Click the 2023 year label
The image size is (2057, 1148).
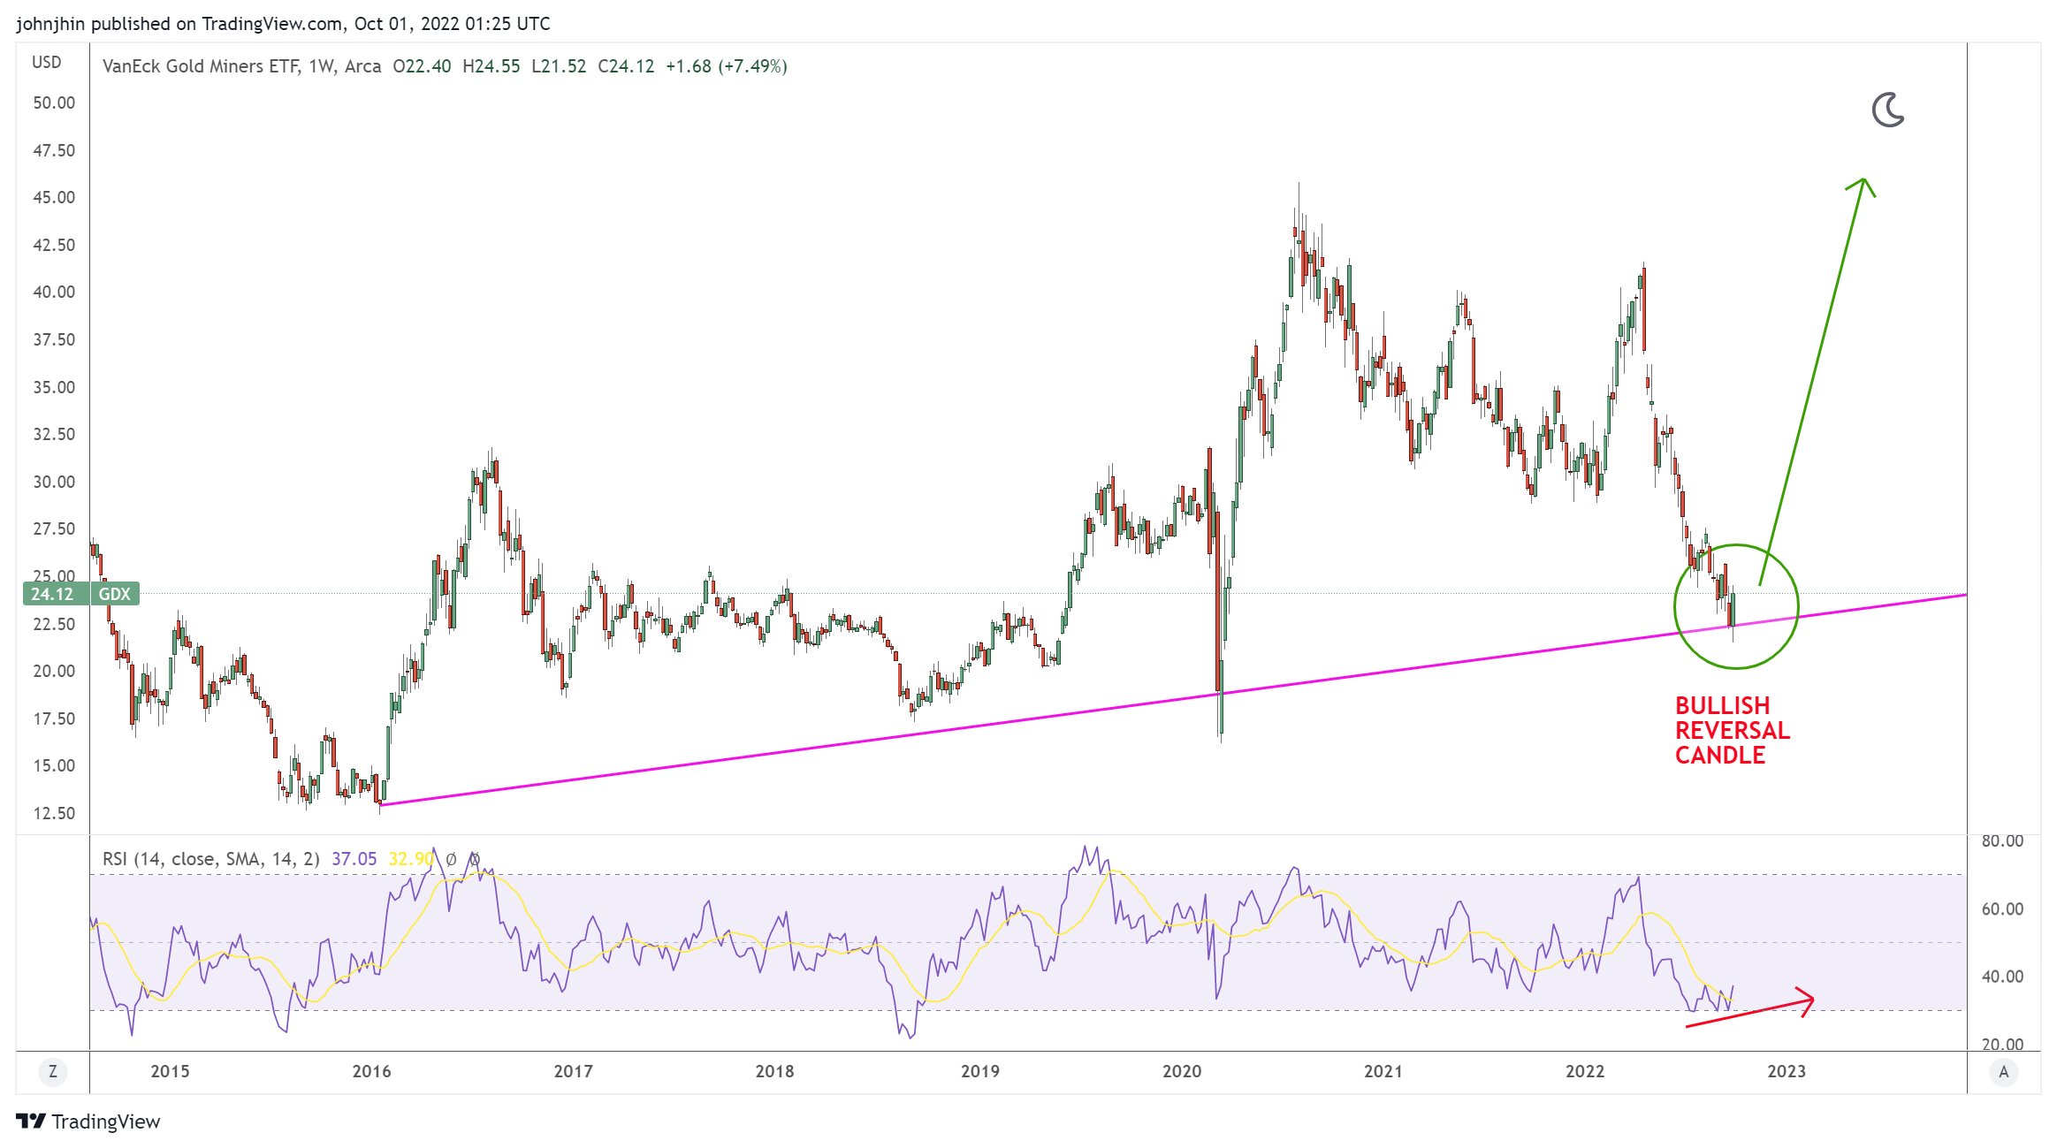(1786, 1071)
